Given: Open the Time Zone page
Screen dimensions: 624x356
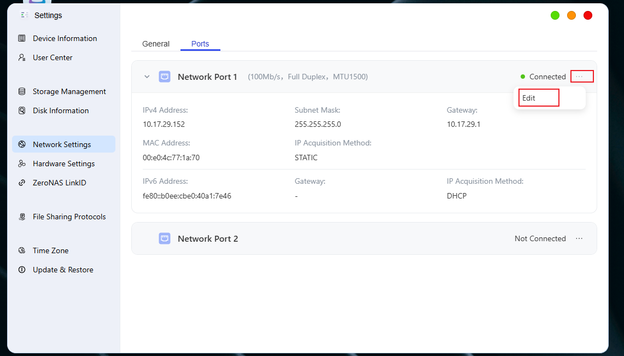Looking at the screenshot, I should click(63, 250).
